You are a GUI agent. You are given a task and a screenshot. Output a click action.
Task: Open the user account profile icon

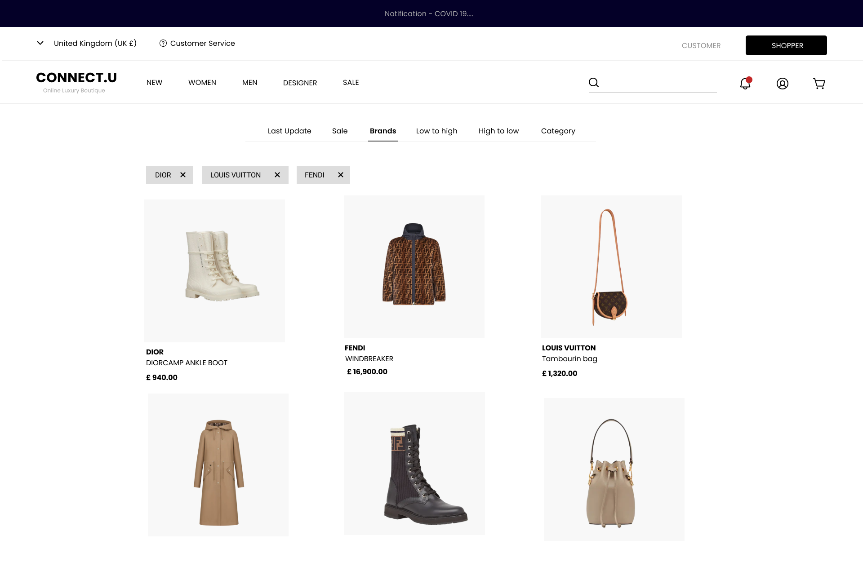pyautogui.click(x=782, y=84)
